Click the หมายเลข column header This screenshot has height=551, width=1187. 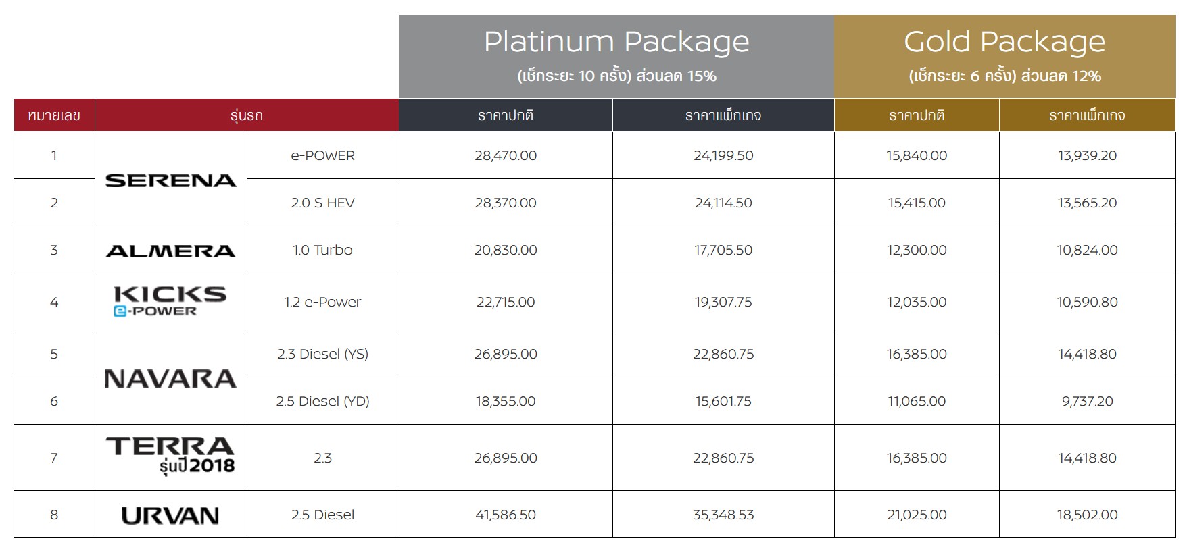pos(54,115)
